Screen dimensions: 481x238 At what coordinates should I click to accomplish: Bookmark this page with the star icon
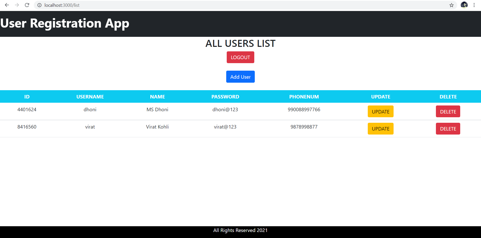[x=451, y=5]
